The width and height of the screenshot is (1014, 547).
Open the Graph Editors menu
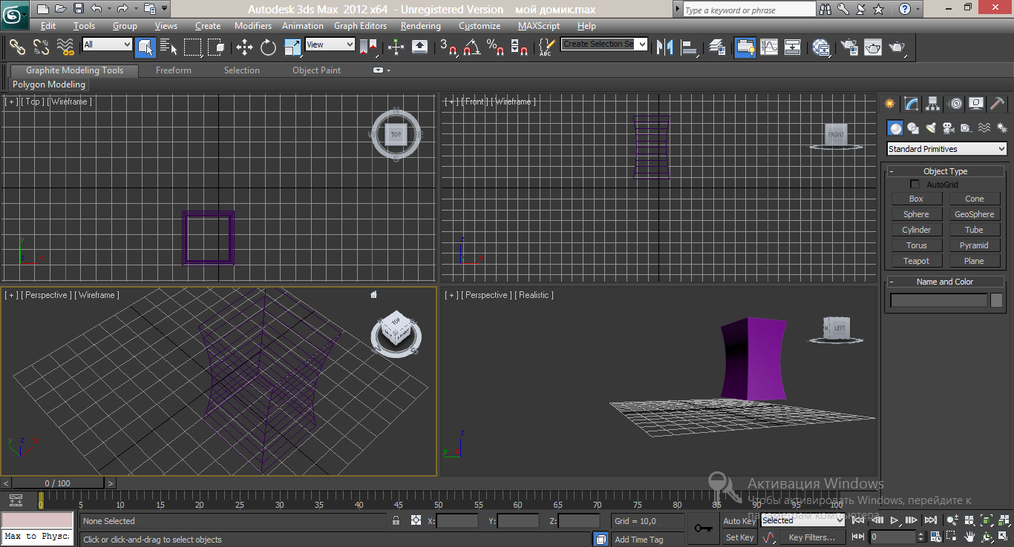(x=360, y=26)
